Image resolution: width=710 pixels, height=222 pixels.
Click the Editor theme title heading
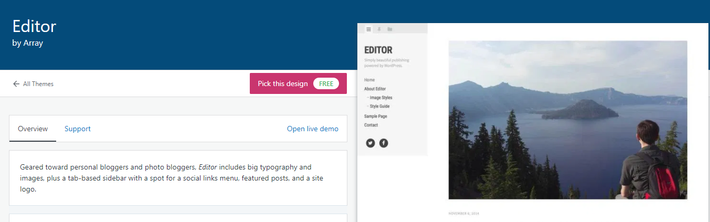pyautogui.click(x=34, y=26)
